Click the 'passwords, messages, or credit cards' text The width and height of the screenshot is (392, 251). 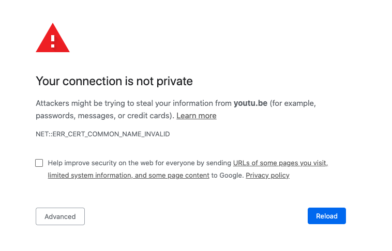click(x=105, y=116)
